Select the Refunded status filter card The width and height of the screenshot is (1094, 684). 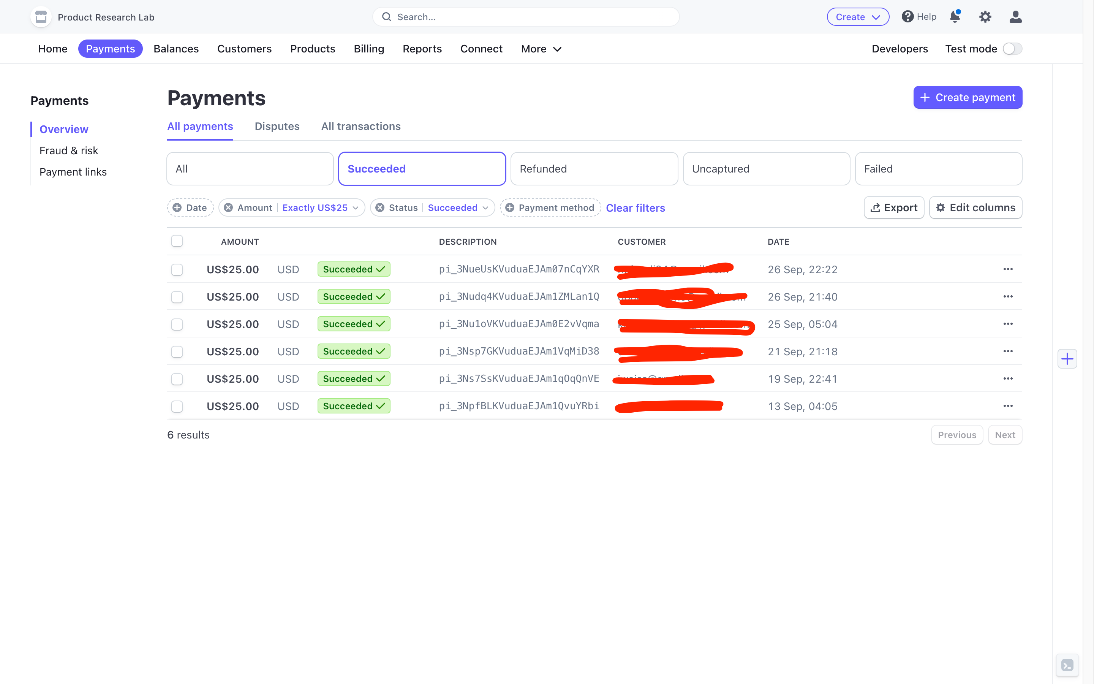[594, 169]
